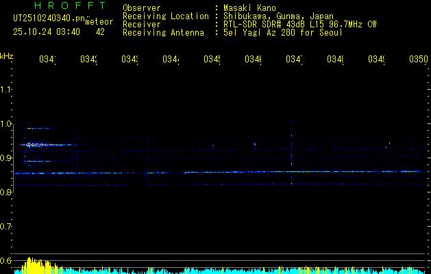Click the 0341 time axis marker

coord(47,59)
